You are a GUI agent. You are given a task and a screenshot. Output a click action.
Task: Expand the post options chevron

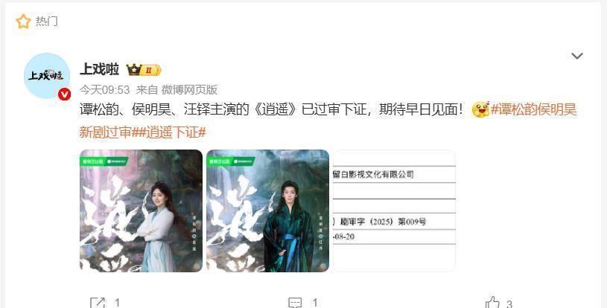(x=576, y=56)
